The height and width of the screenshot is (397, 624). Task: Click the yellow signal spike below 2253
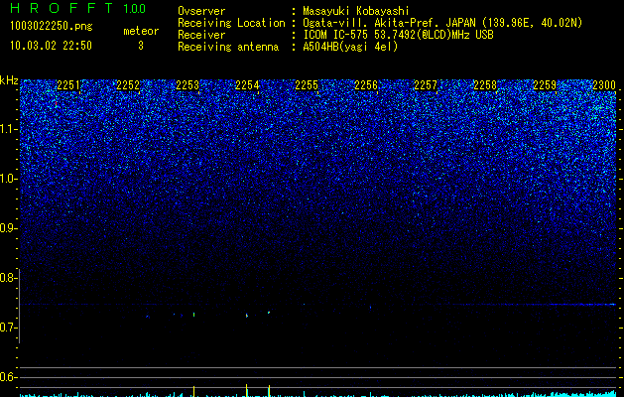(193, 391)
